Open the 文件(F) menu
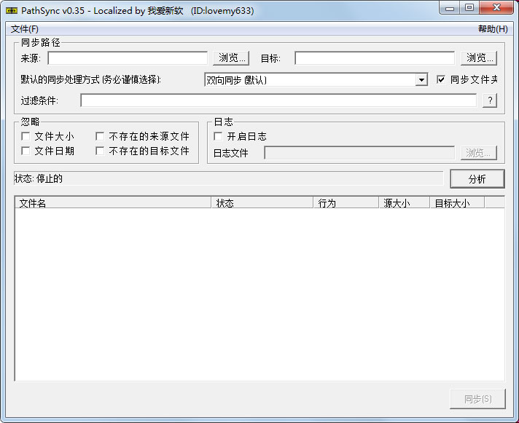 coord(24,29)
